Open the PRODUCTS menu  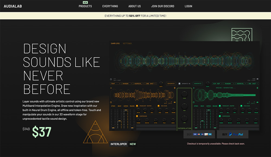point(85,6)
